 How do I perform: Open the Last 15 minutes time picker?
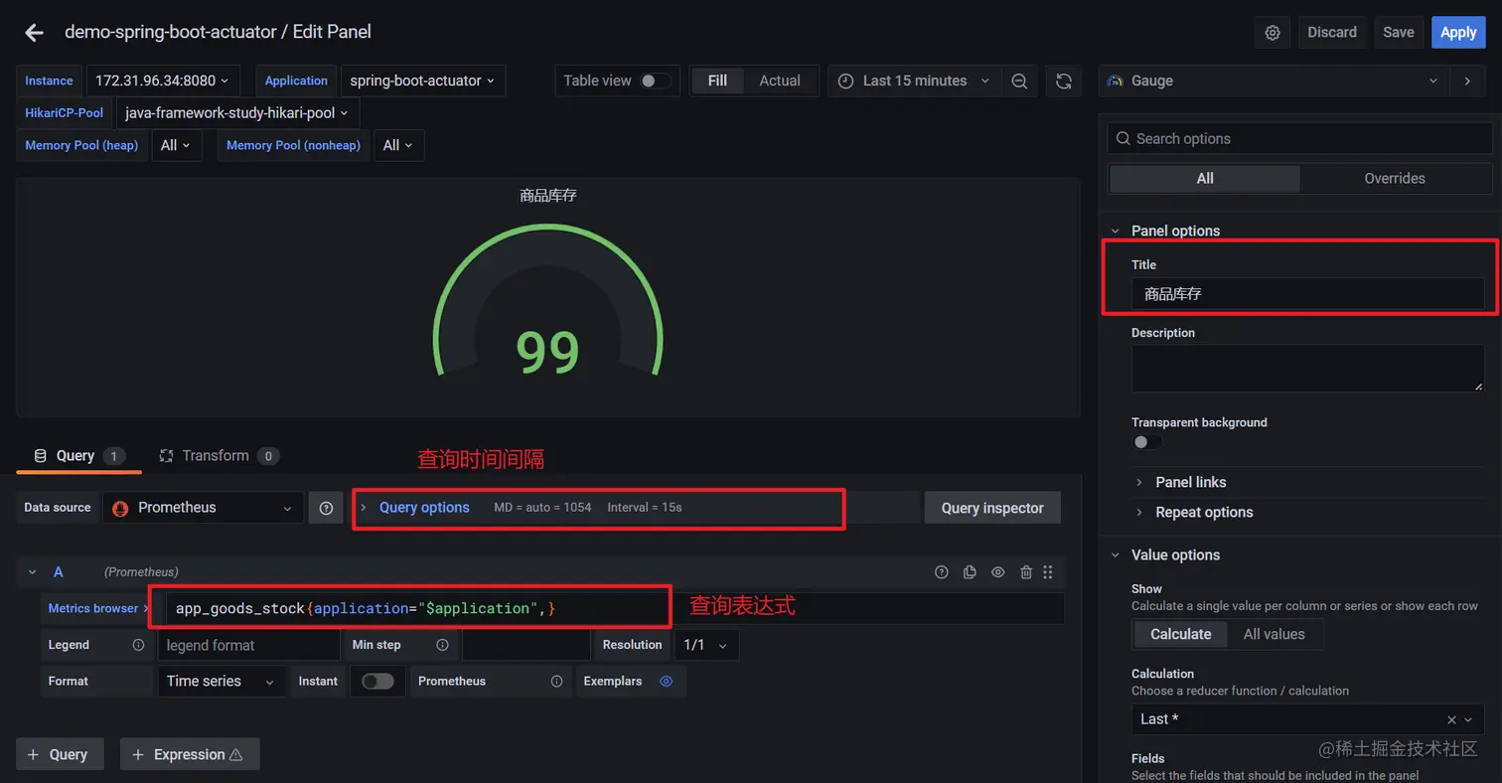click(x=914, y=81)
